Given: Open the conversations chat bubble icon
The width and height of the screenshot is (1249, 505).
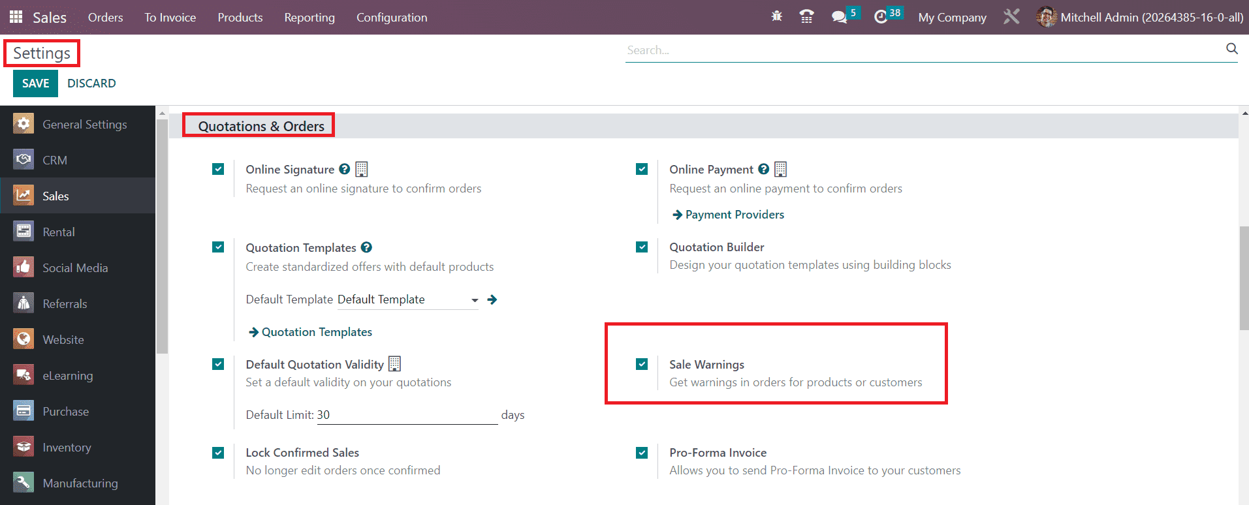Looking at the screenshot, I should click(839, 17).
